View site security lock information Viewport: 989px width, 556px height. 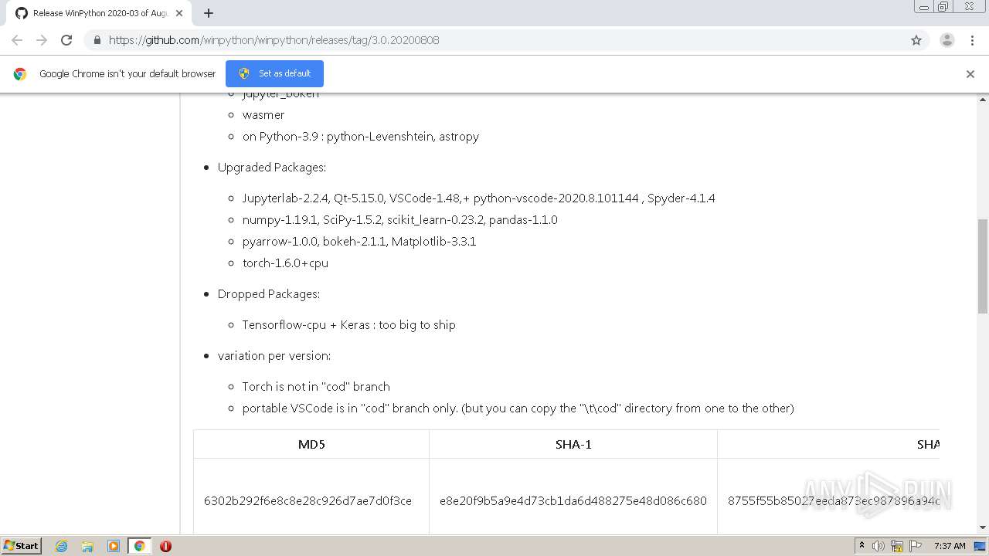pos(97,40)
